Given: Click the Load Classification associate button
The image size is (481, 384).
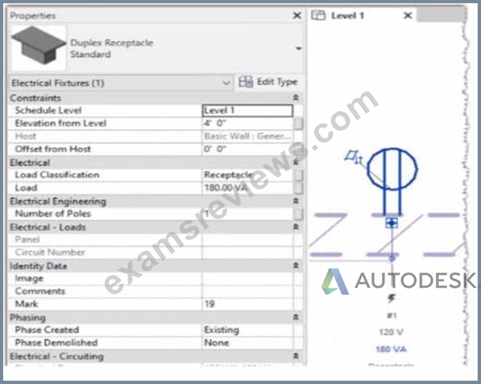Looking at the screenshot, I should [x=298, y=175].
